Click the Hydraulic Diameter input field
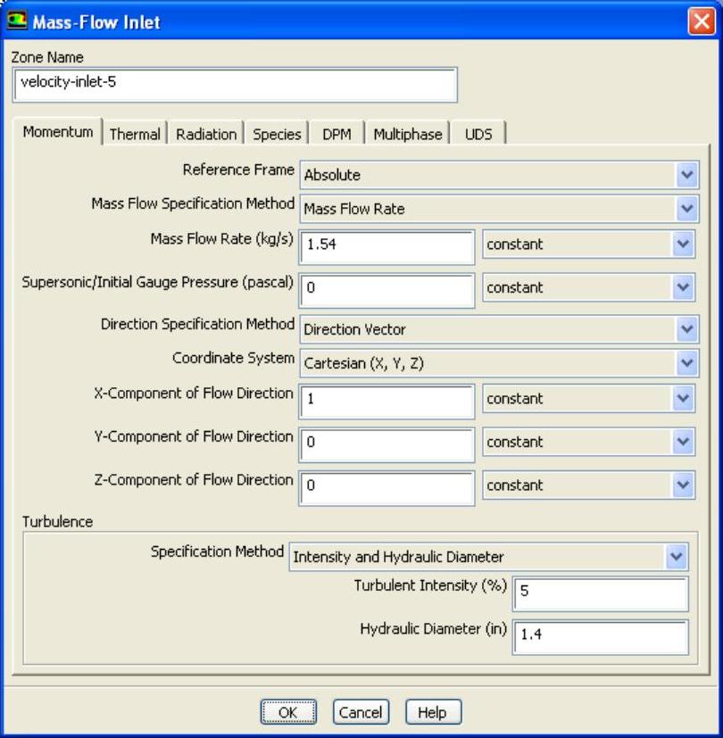Viewport: 723px width, 738px height. point(600,634)
